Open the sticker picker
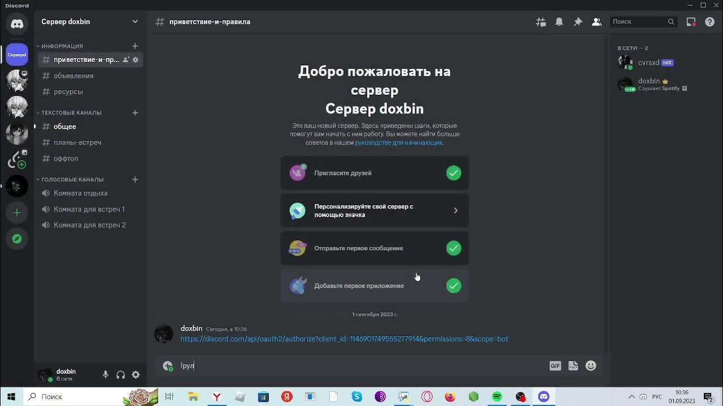This screenshot has width=723, height=406. [573, 366]
